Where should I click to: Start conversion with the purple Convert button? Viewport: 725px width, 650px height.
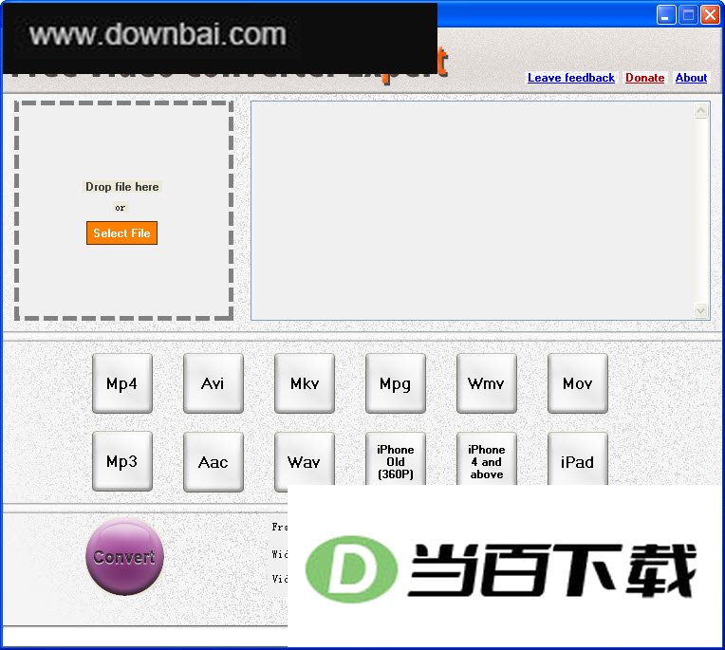[x=125, y=557]
